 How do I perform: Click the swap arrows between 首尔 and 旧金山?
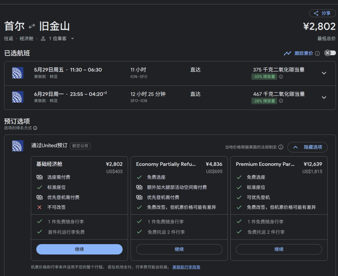(32, 26)
